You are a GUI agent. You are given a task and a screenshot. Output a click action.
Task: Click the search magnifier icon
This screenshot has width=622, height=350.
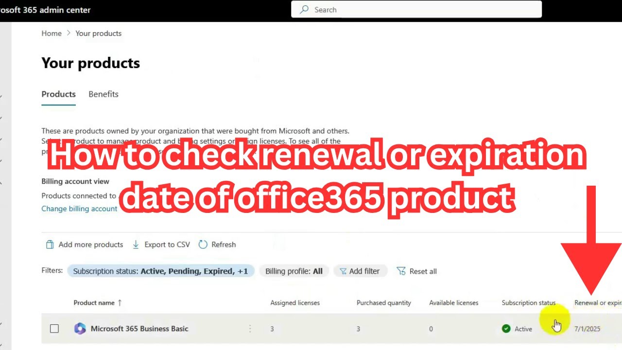click(304, 10)
